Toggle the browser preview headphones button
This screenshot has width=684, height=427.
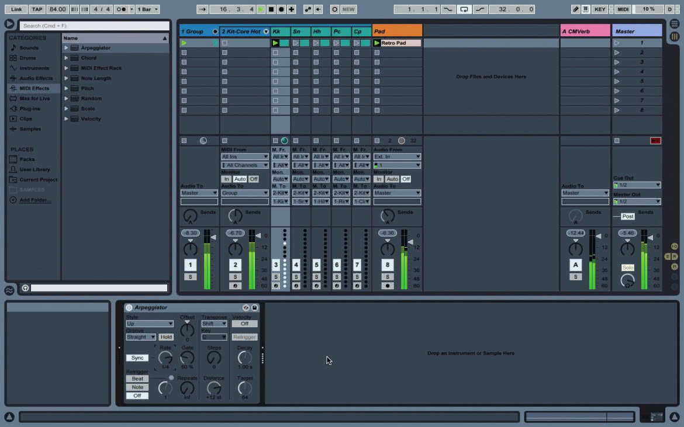(25, 288)
